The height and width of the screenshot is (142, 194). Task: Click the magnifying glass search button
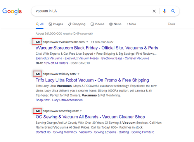point(173,11)
